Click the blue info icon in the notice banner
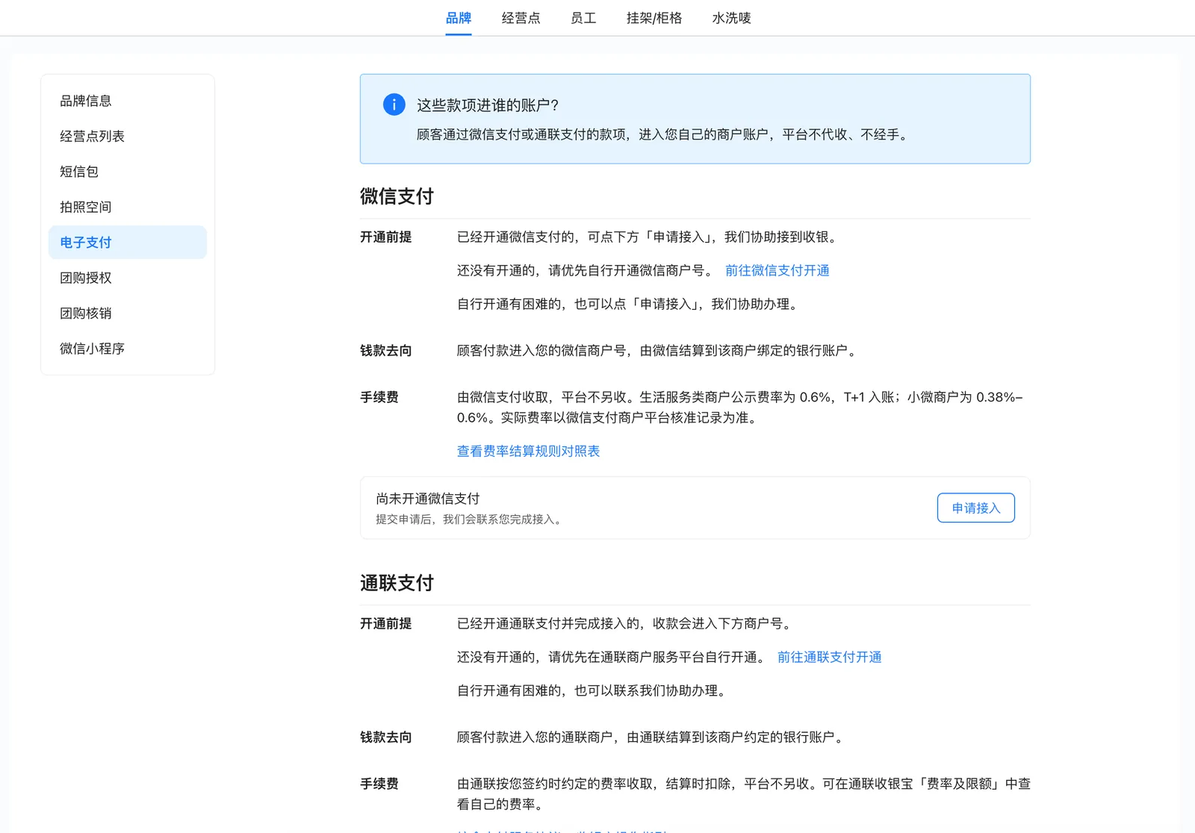1195x833 pixels. pos(394,104)
